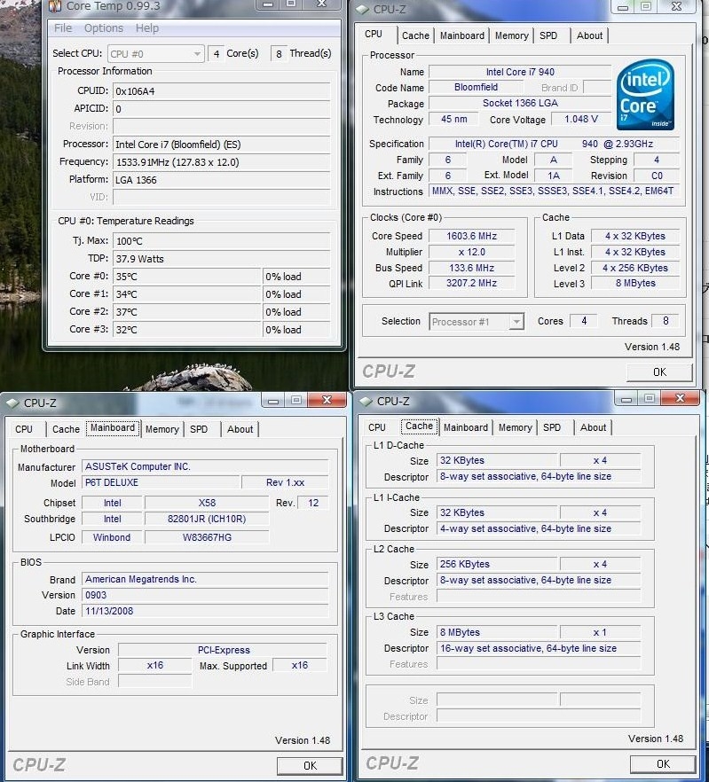Open the Options menu in Core Temp
The height and width of the screenshot is (782, 709).
coord(103,28)
